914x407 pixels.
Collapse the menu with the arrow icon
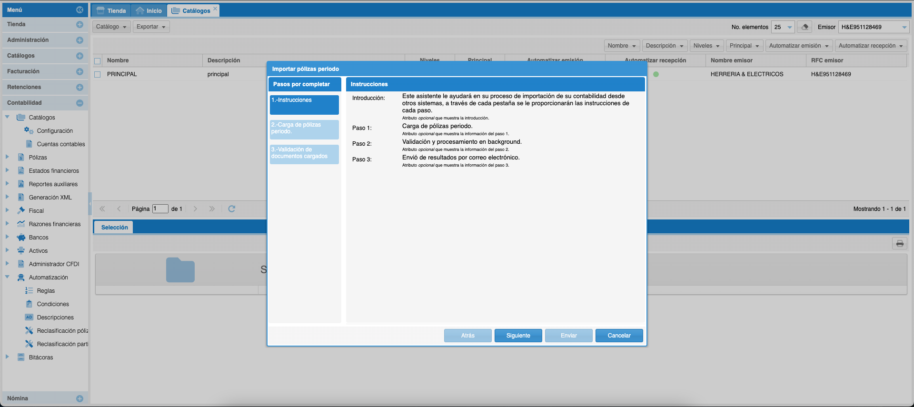79,10
